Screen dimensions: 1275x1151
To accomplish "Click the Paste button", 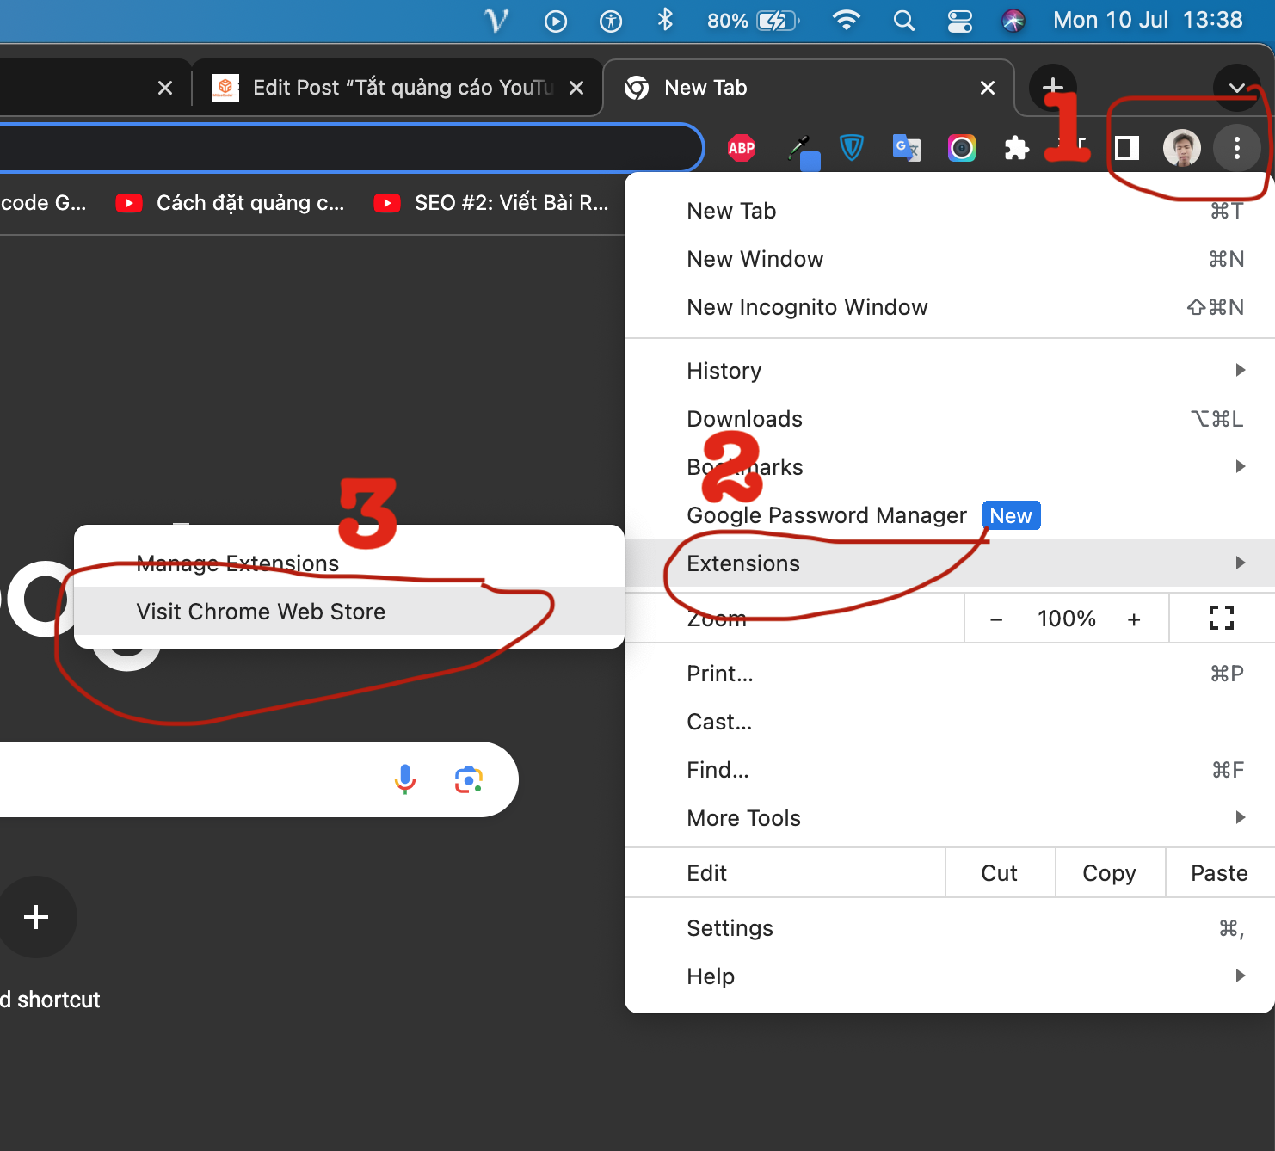I will pos(1220,873).
